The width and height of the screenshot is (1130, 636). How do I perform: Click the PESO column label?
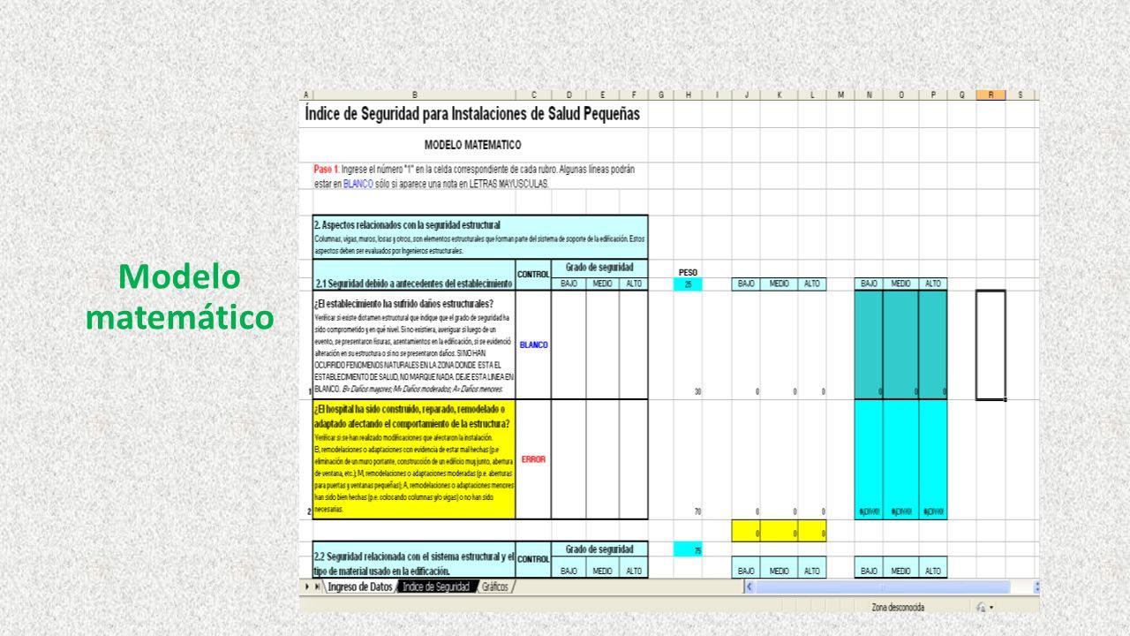point(688,272)
